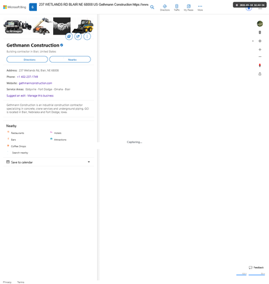Click the Hotels bed icon
This screenshot has height=284, width=269.
[51, 132]
